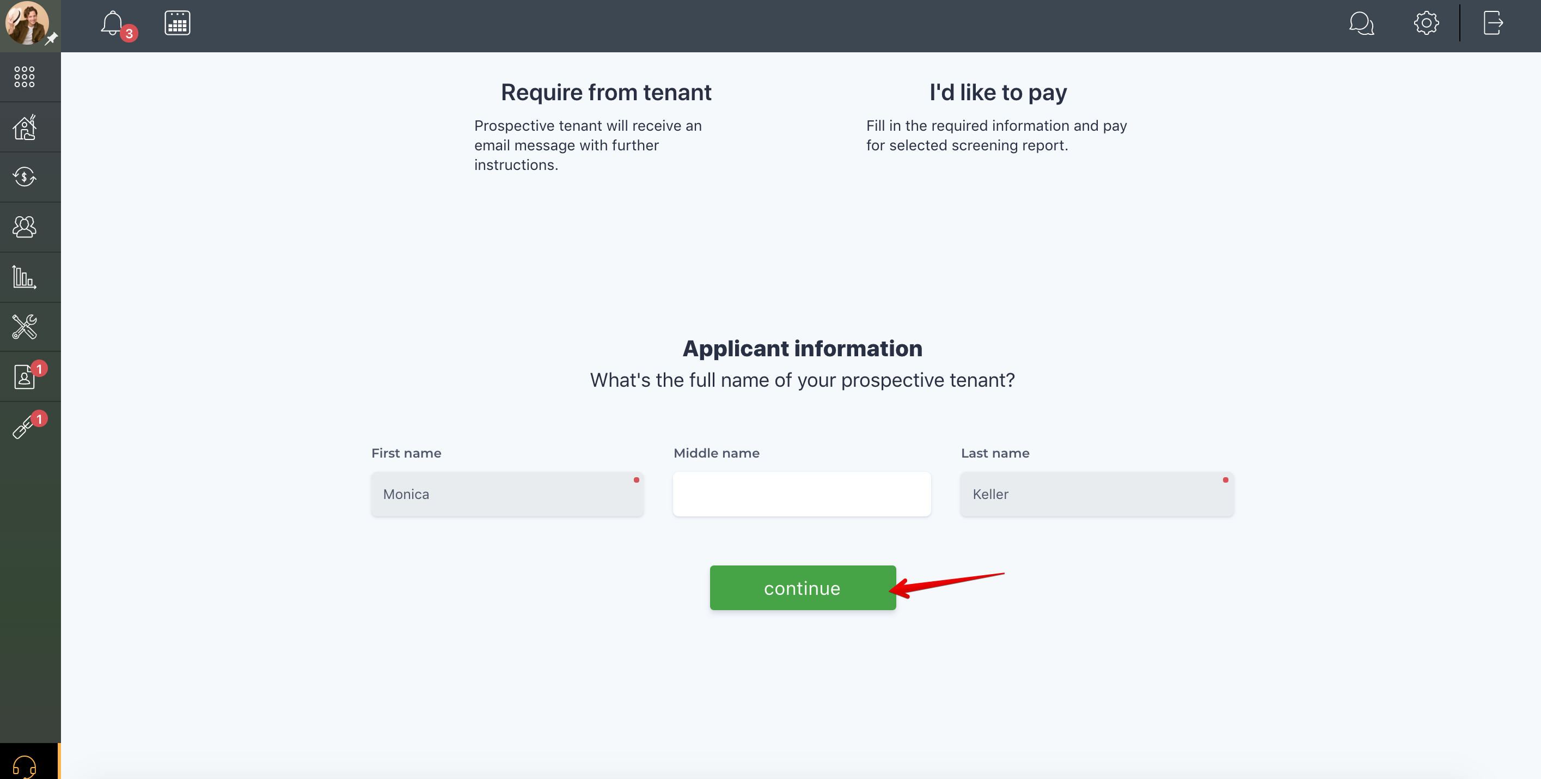The width and height of the screenshot is (1541, 779).
Task: Open the dashboard grid icon in sidebar
Action: 25,77
